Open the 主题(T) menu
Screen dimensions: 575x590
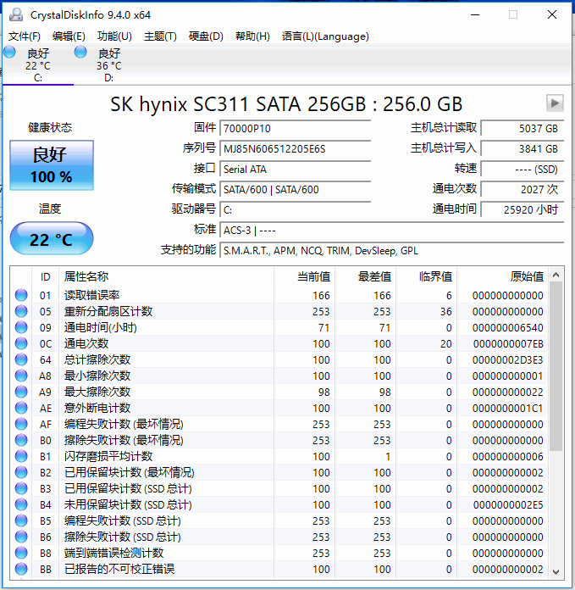click(x=160, y=36)
